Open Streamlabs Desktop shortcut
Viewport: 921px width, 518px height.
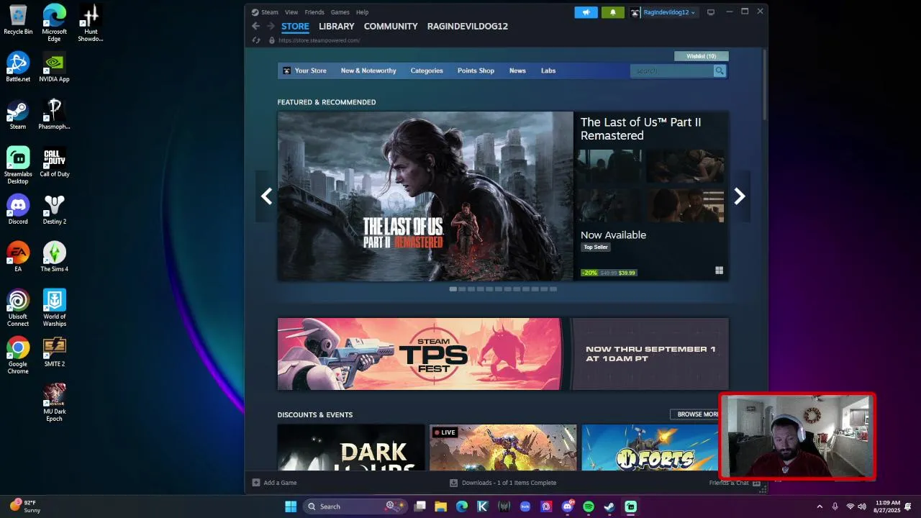click(x=18, y=165)
